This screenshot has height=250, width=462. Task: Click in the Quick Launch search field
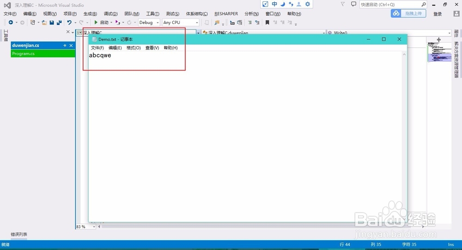[390, 5]
